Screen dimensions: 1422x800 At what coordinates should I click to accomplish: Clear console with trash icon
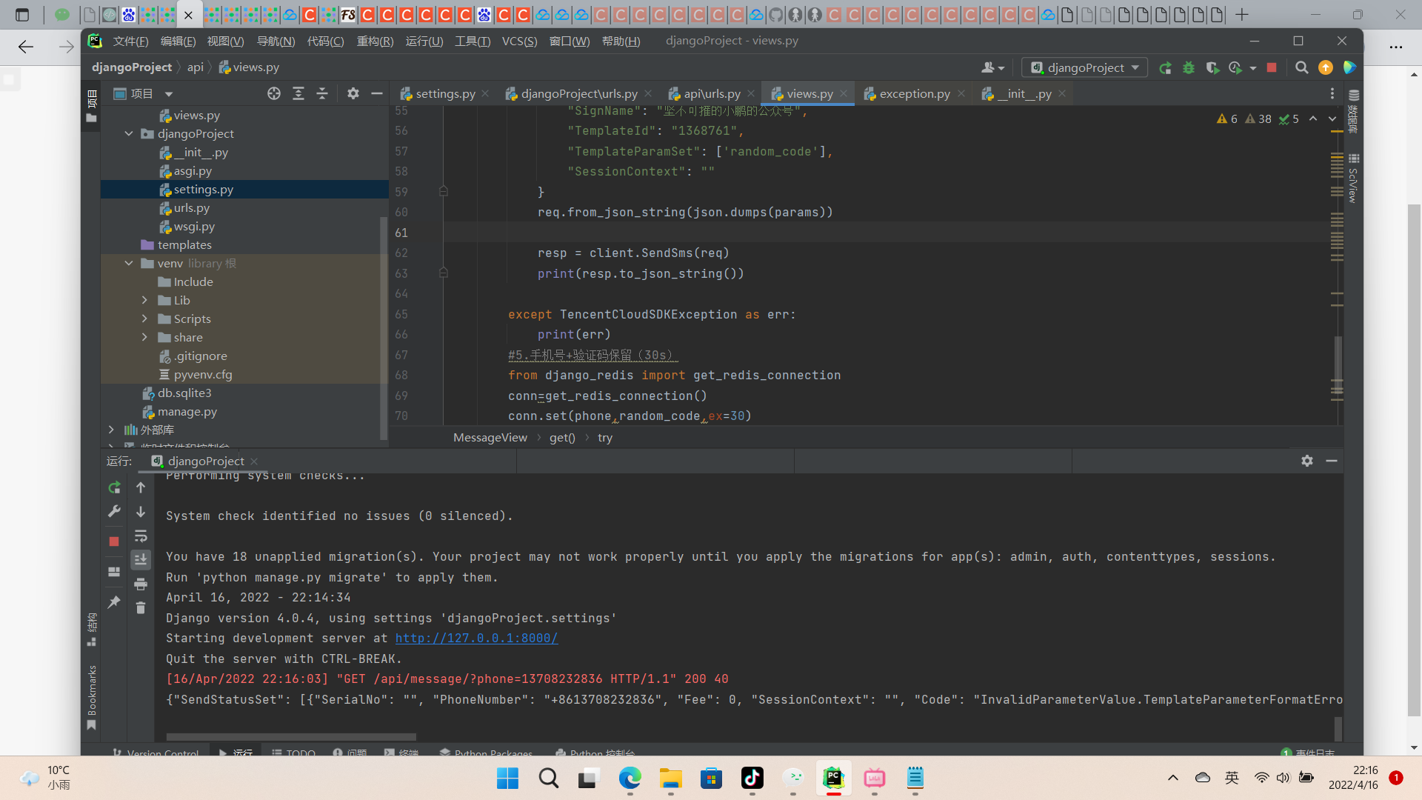(141, 608)
